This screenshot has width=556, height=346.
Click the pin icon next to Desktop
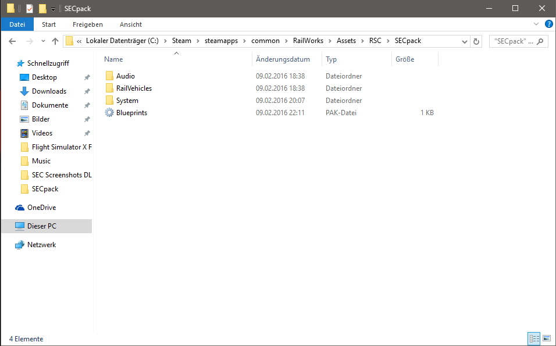click(x=87, y=77)
